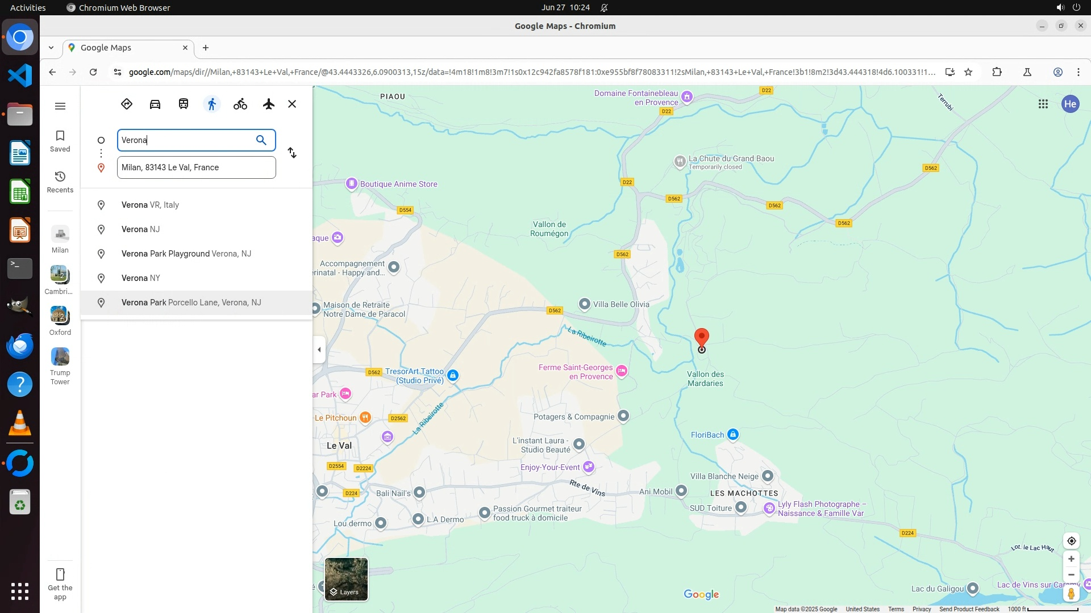The width and height of the screenshot is (1091, 613).
Task: Bookmark this page with star icon
Action: (x=968, y=72)
